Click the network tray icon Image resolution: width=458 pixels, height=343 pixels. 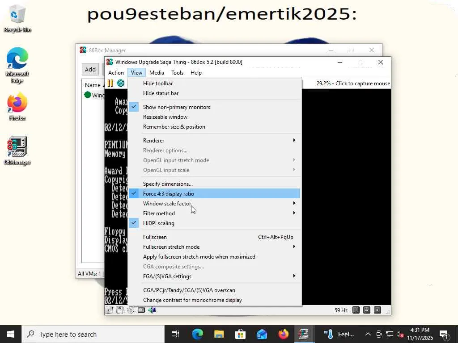tap(390, 334)
